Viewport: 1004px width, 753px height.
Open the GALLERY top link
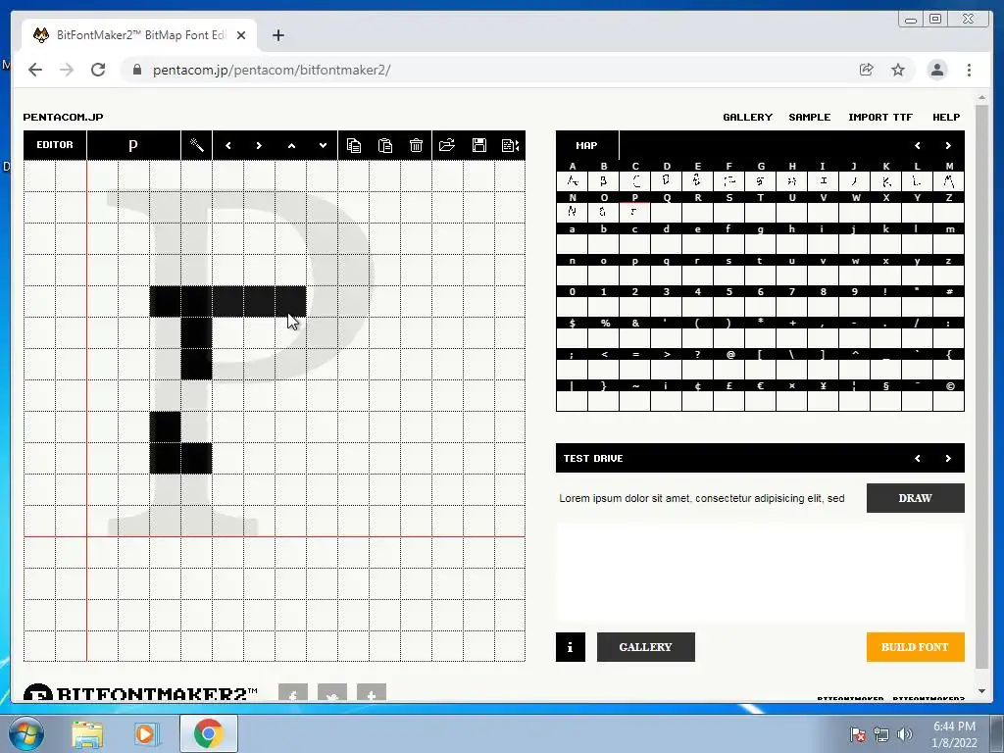pos(747,118)
